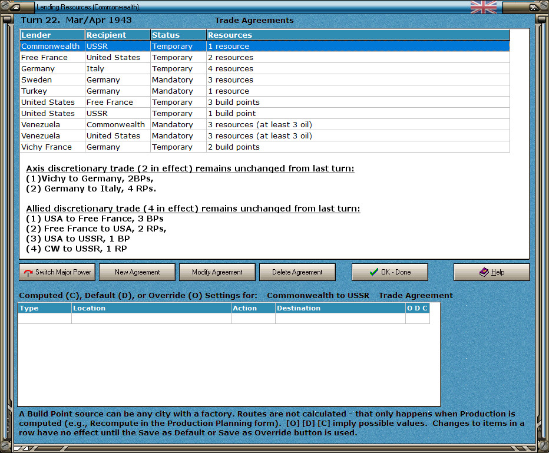Click '(4) CW to USSR, 1 RP' line
Image resolution: width=549 pixels, height=453 pixels.
(x=77, y=249)
